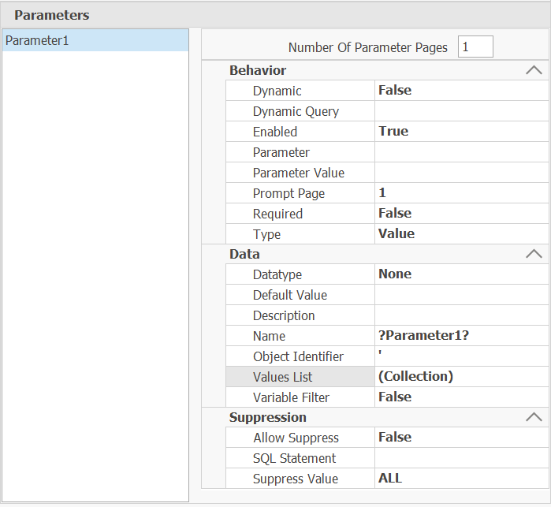Select the Default Value property label
Viewport: 551px width, 507px height.
pos(290,295)
